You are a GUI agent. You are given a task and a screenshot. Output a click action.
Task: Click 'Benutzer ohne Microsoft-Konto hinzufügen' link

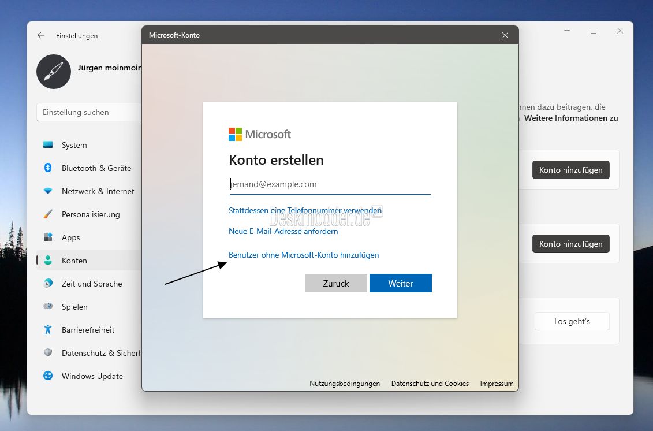(x=304, y=255)
